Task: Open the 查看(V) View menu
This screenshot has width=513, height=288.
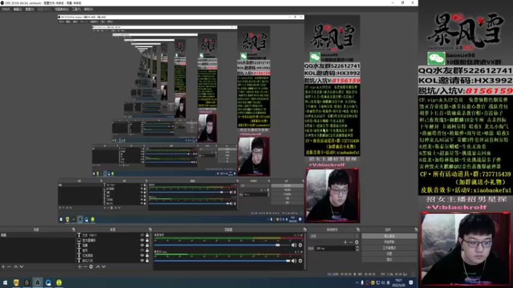Action: coord(29,10)
